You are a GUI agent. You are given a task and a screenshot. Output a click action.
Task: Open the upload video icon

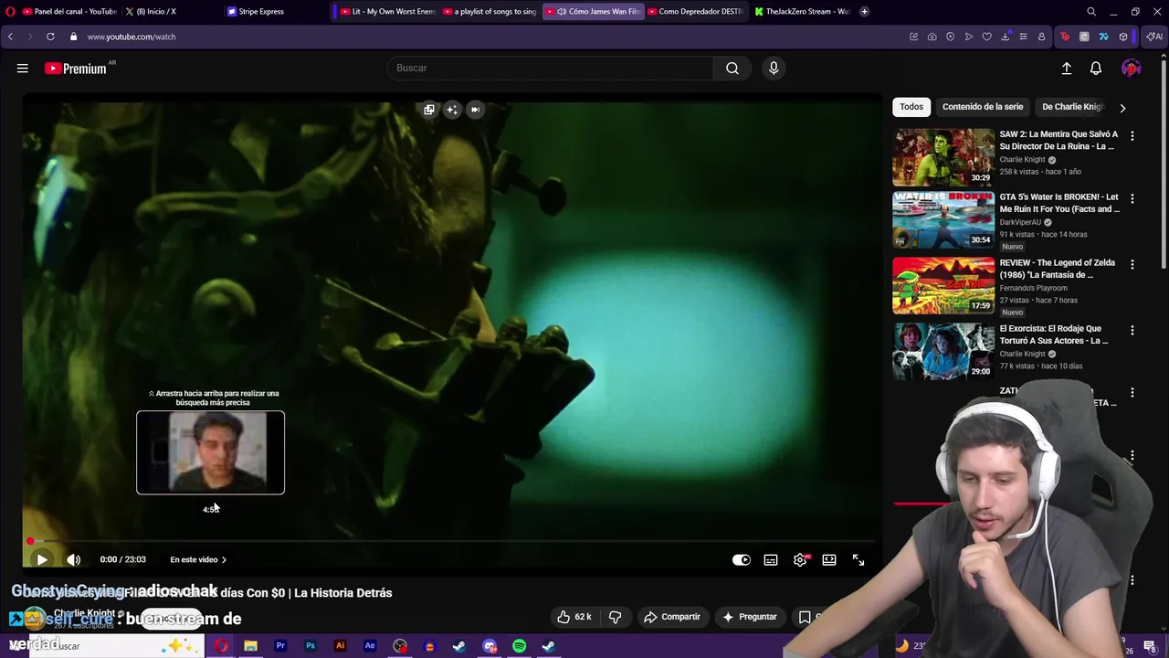1067,69
